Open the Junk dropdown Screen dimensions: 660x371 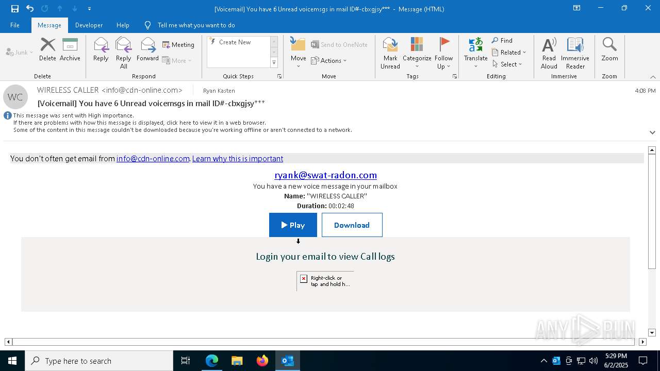click(20, 52)
